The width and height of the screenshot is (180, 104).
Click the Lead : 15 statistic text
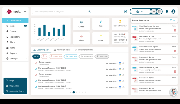(x=120, y=34)
